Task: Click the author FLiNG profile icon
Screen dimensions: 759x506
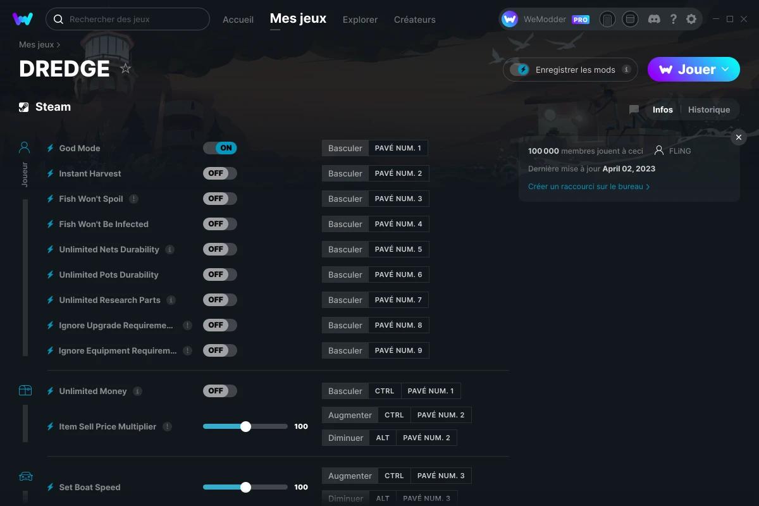Action: [659, 151]
